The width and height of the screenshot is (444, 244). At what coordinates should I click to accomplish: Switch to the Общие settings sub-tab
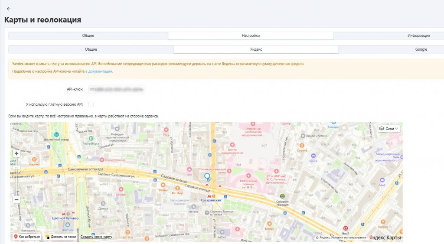pos(91,49)
